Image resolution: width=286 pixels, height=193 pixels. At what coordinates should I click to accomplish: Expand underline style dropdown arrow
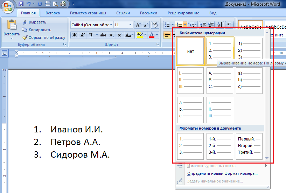[x=97, y=35]
